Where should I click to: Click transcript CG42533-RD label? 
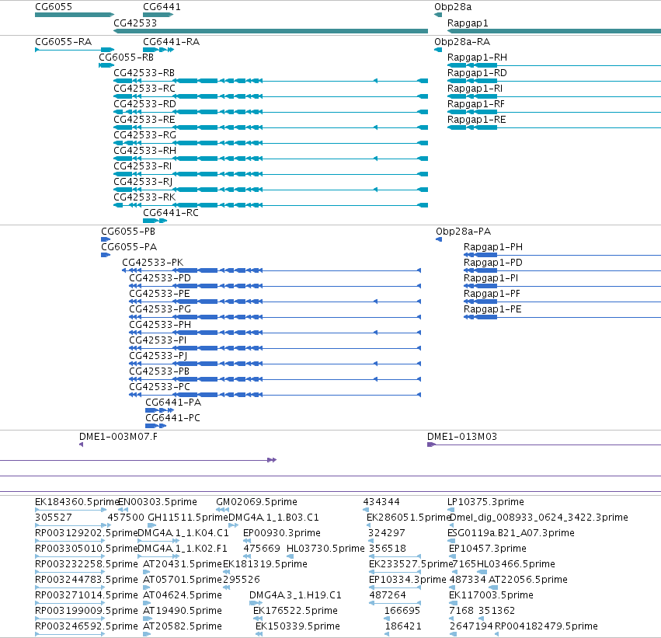[145, 104]
